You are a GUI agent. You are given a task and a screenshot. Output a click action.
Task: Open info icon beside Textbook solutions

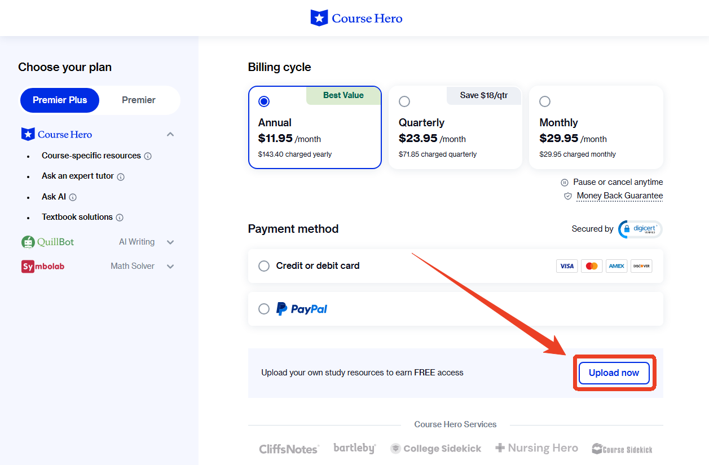coord(120,218)
